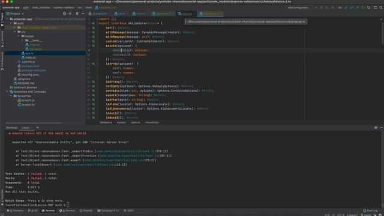Collapse Scratches and Consoles node
This screenshot has width=384, height=216.
click(7, 92)
